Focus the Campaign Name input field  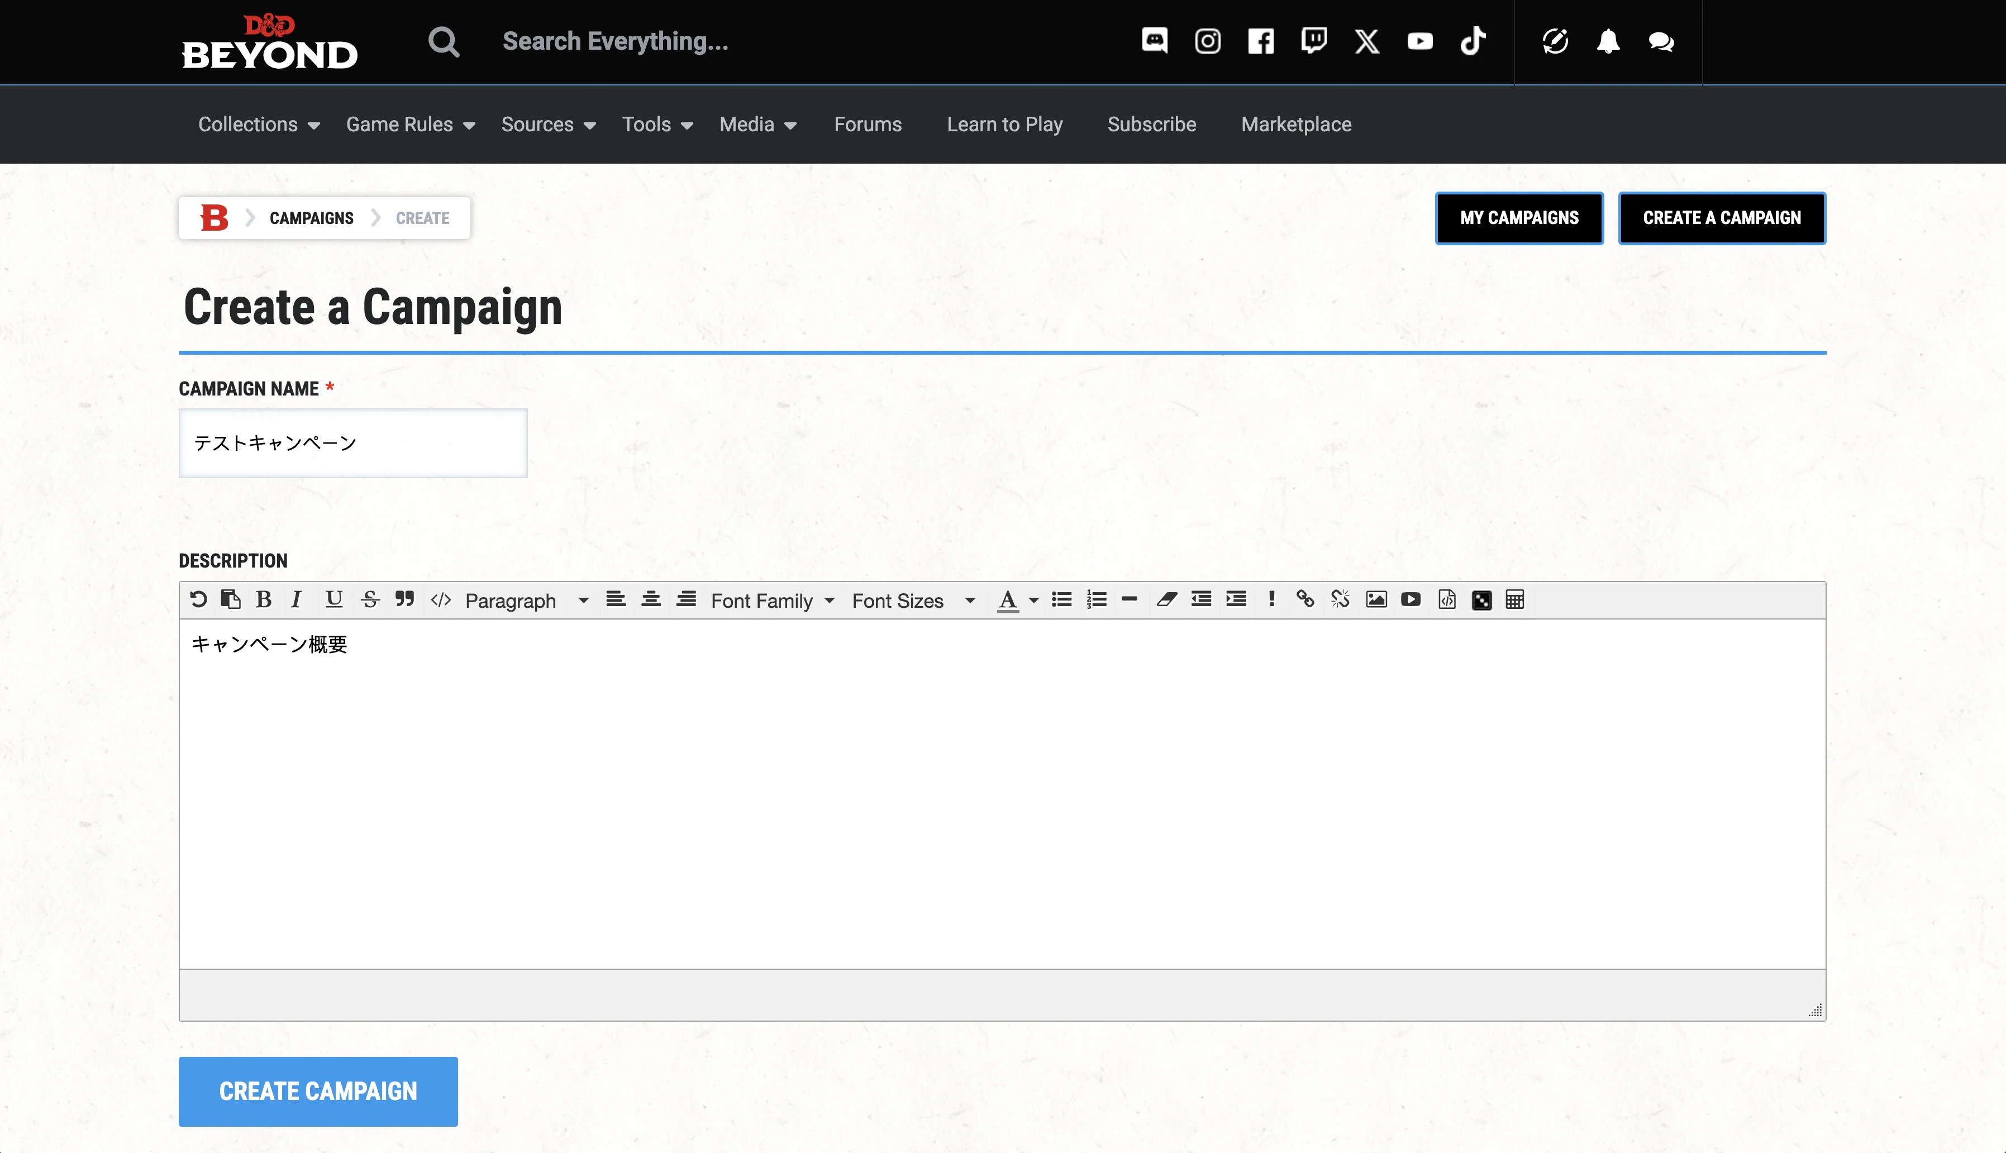coord(353,442)
